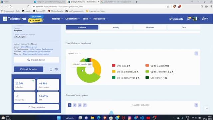Click the Up to a week orange swatch
This screenshot has height=120, width=213.
(x=147, y=65)
